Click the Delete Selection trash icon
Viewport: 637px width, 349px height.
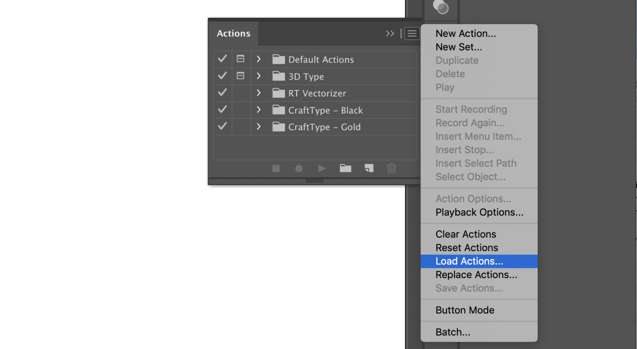tap(391, 168)
